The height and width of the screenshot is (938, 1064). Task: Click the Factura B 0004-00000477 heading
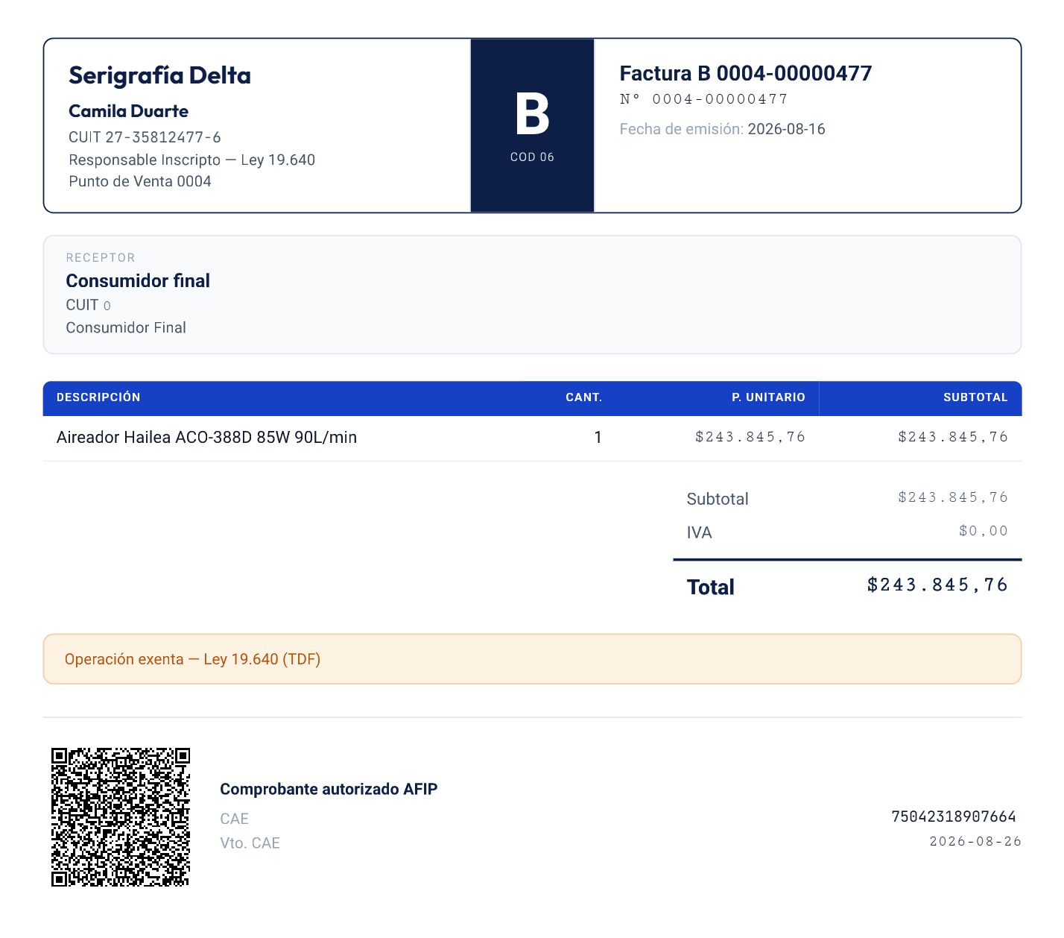tap(746, 73)
